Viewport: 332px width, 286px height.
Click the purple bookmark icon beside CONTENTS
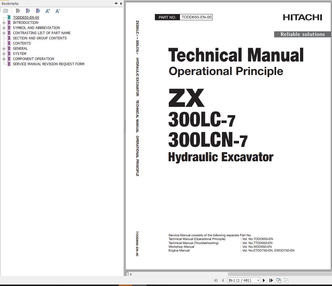pos(9,43)
